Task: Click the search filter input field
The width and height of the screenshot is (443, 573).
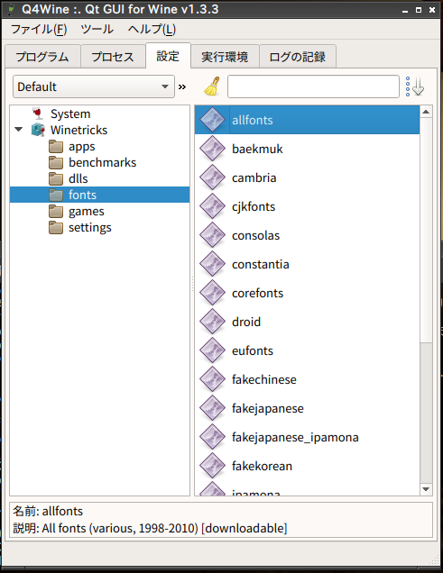Action: click(x=313, y=86)
